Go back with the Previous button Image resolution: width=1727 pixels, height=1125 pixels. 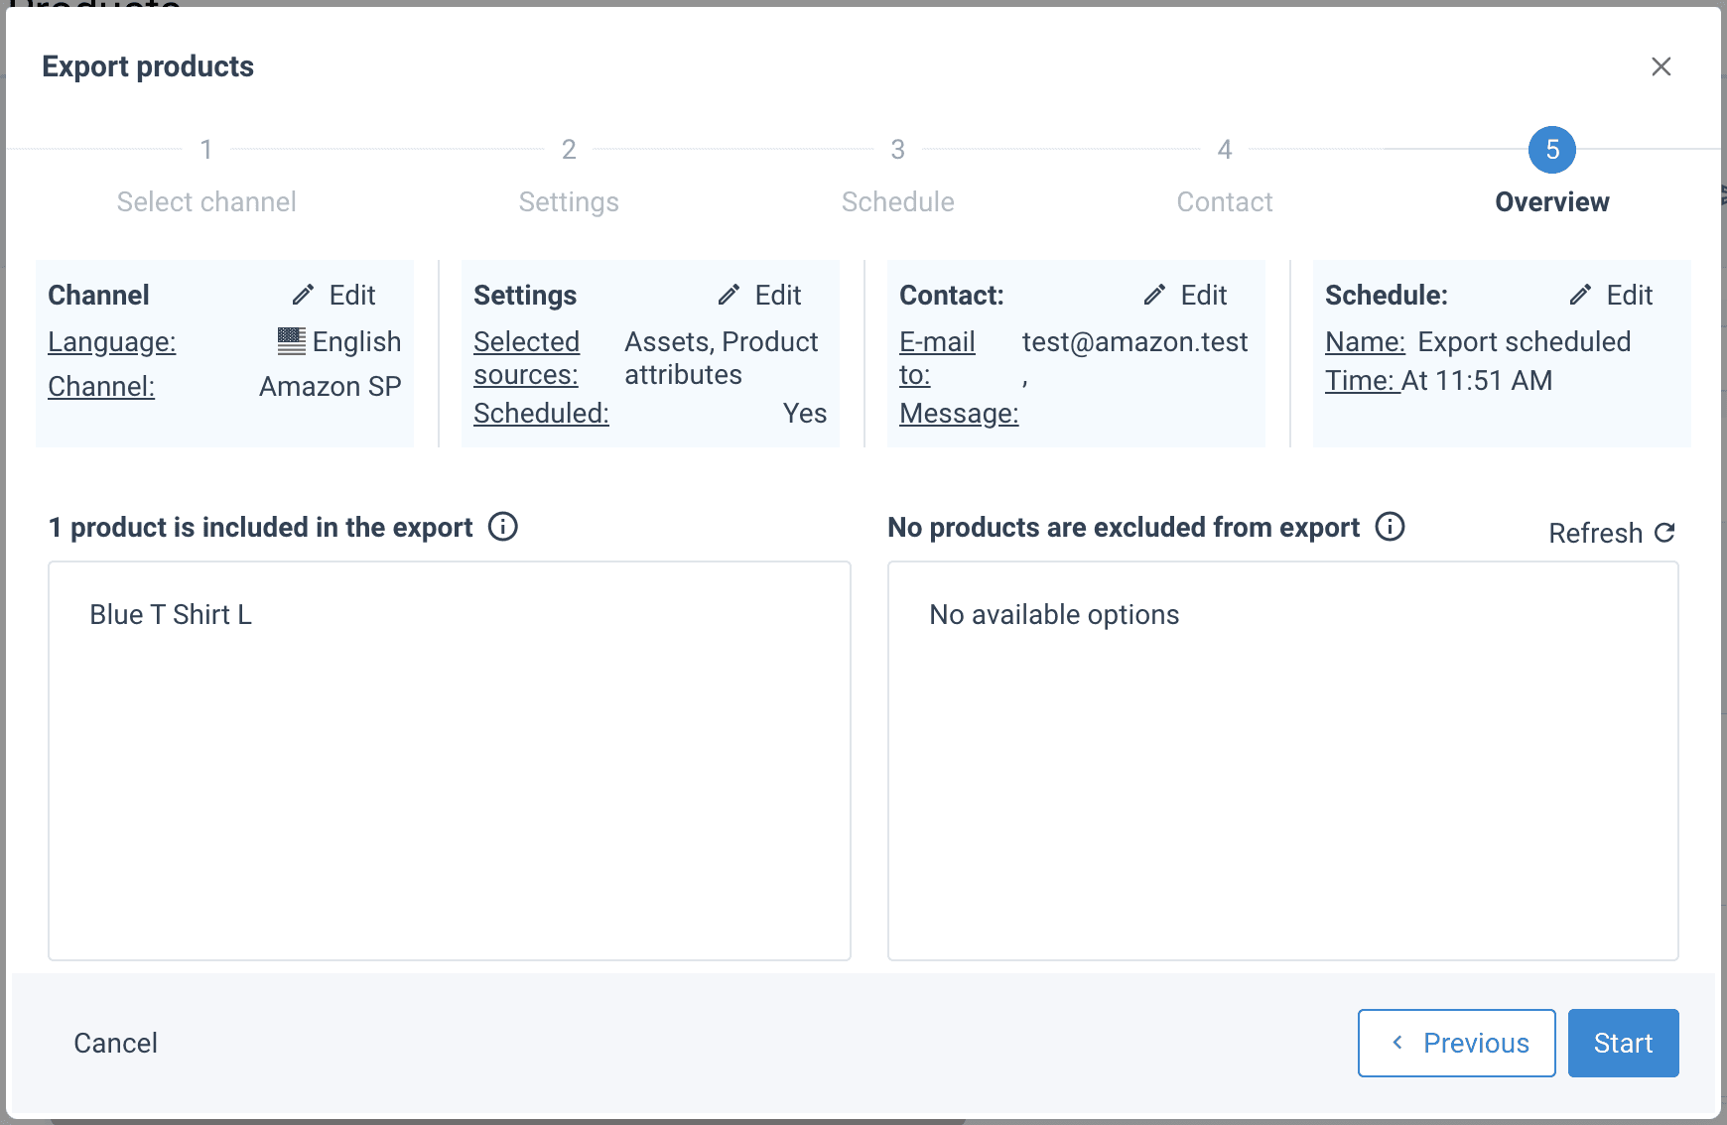pos(1456,1043)
